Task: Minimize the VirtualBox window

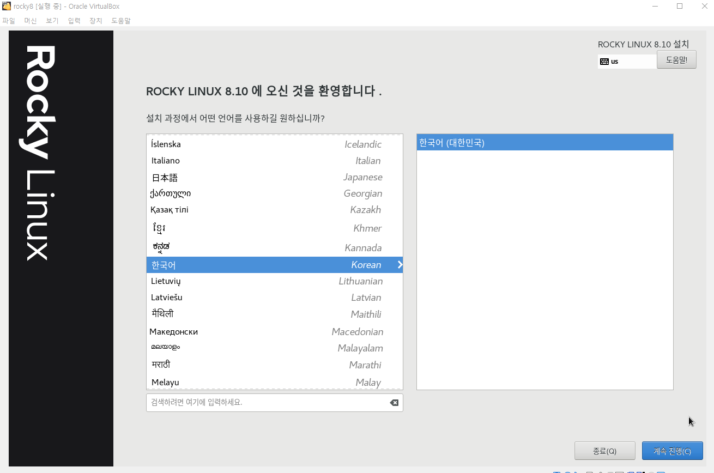Action: point(655,6)
